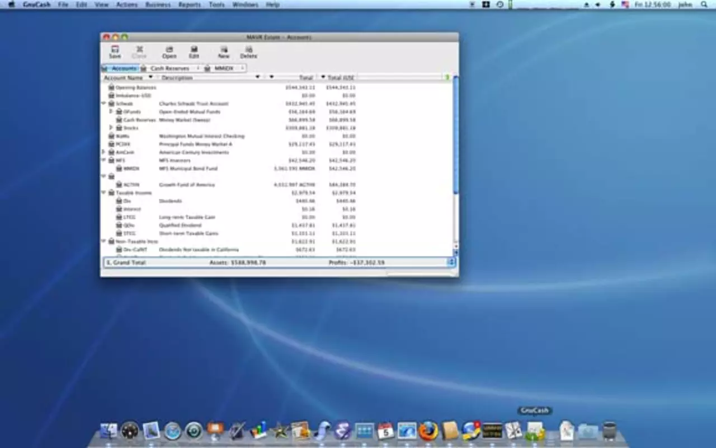Select the OFunds account icon
Screen dimensions: 716x448
point(119,111)
